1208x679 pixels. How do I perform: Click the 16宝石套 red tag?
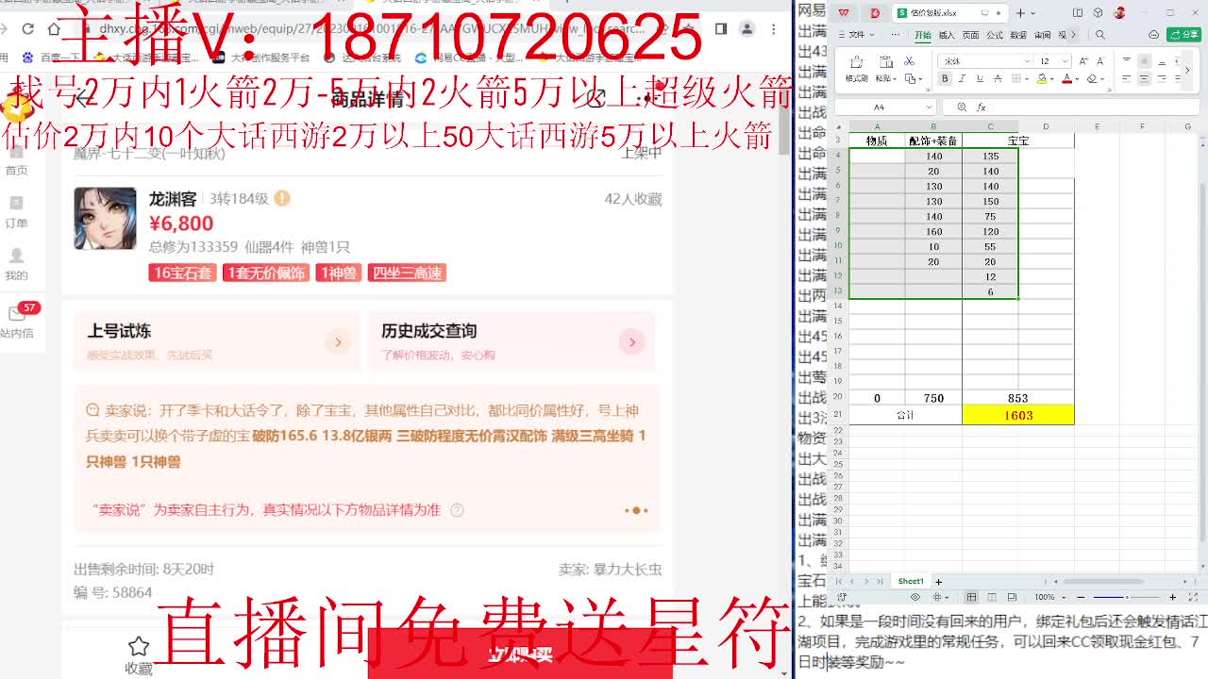(x=183, y=273)
